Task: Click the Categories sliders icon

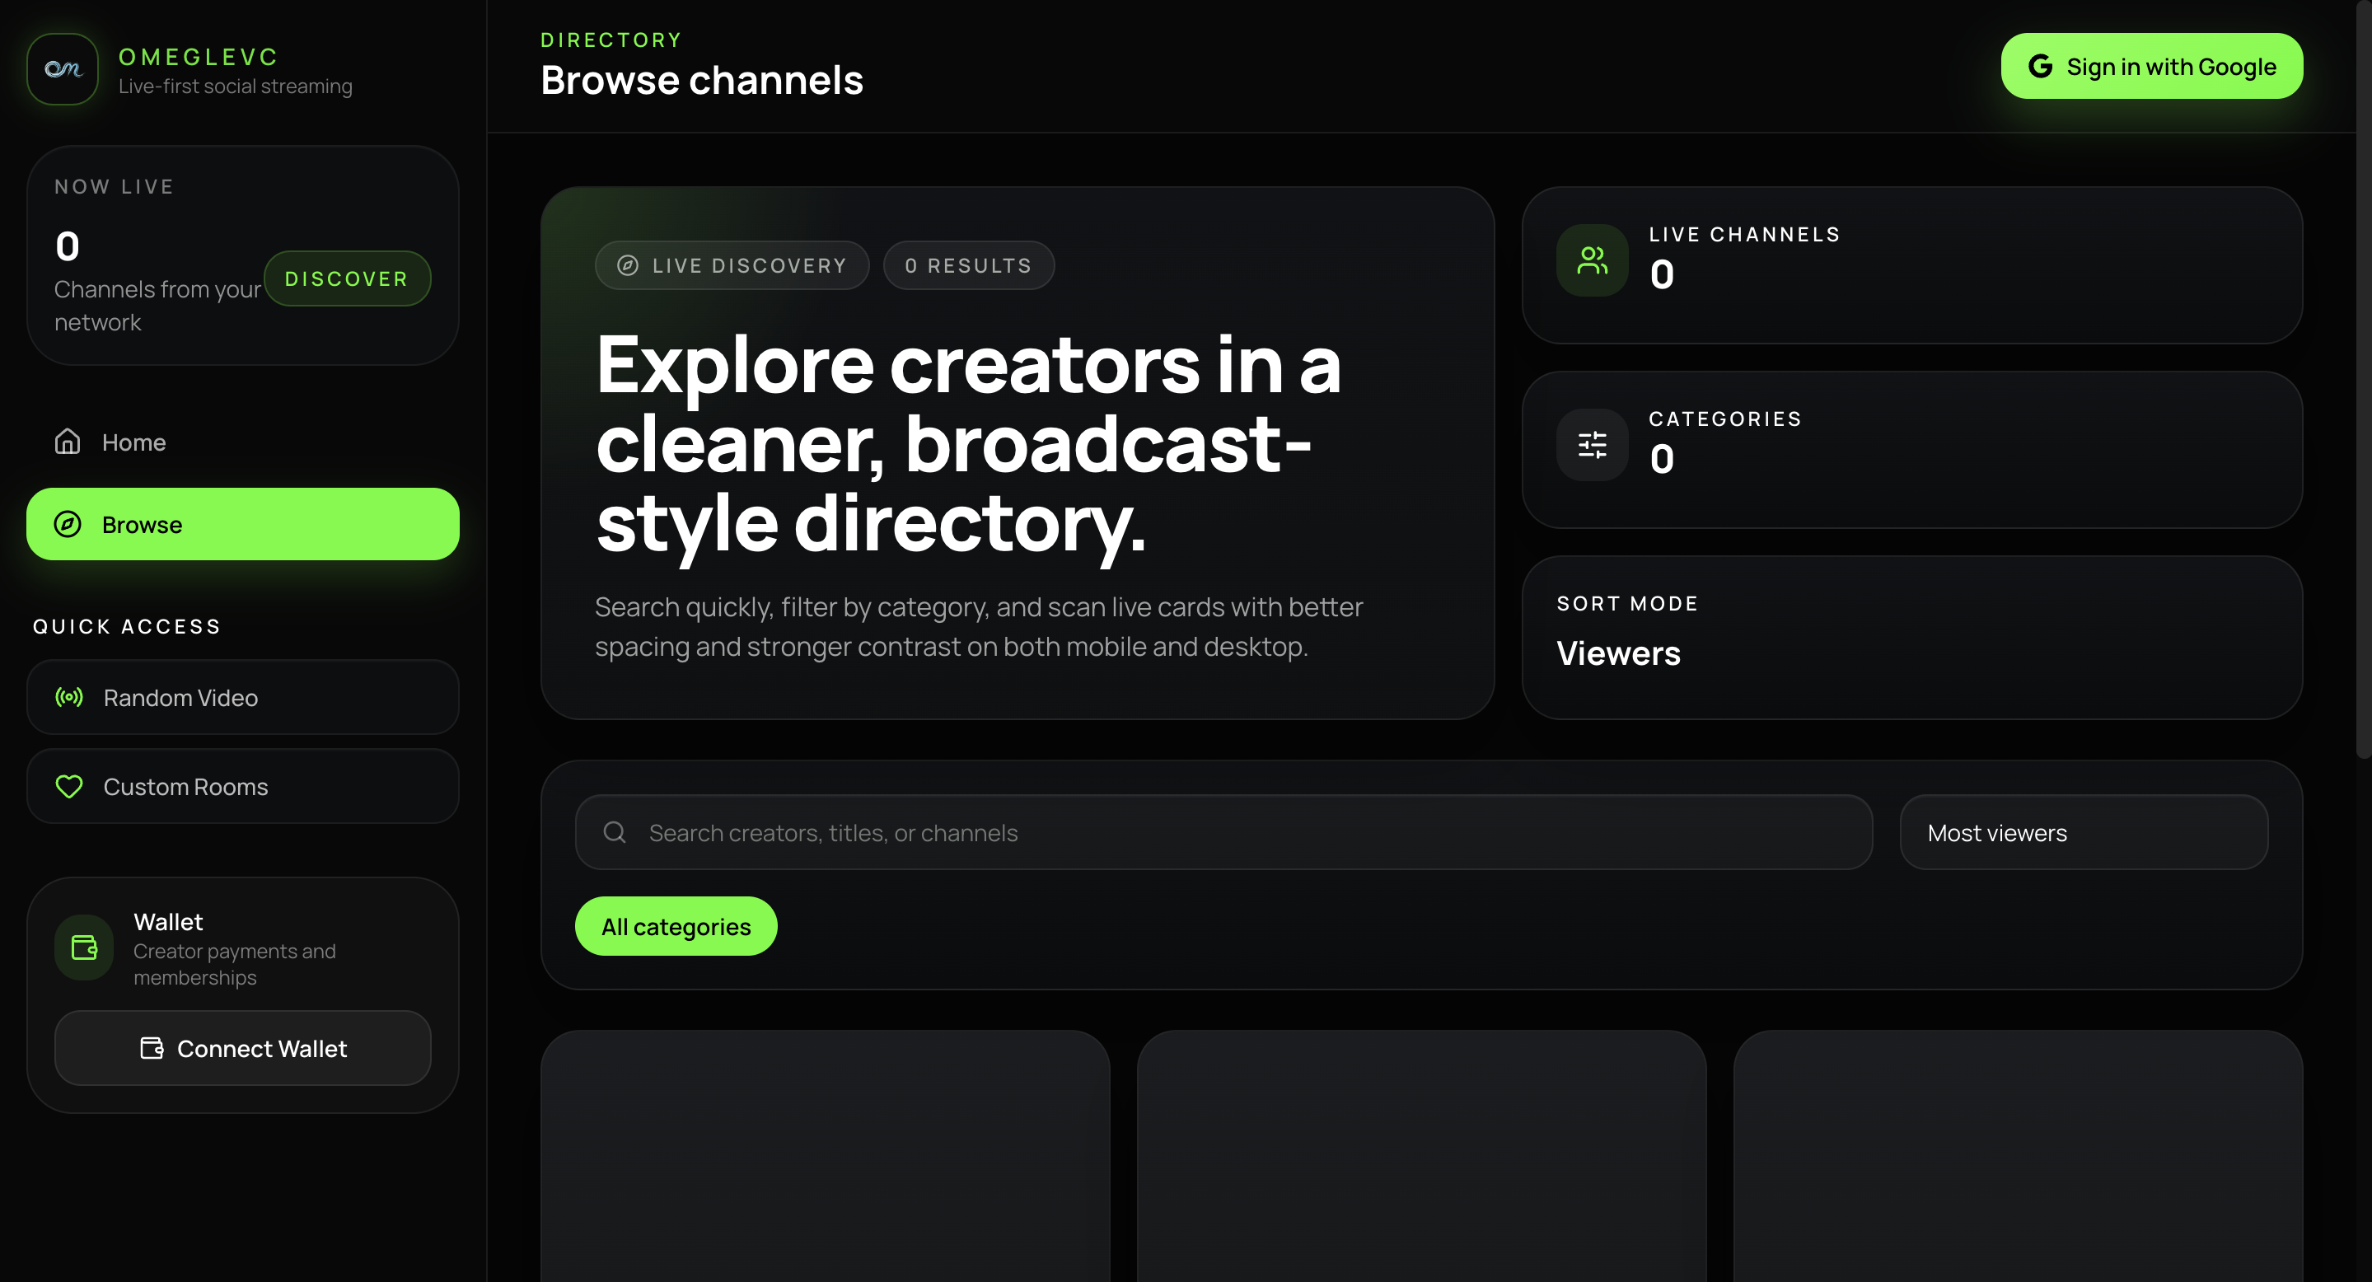Action: click(x=1592, y=445)
